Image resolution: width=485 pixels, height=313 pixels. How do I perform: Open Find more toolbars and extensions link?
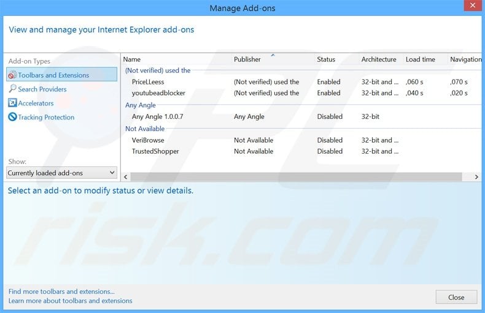pyautogui.click(x=61, y=292)
